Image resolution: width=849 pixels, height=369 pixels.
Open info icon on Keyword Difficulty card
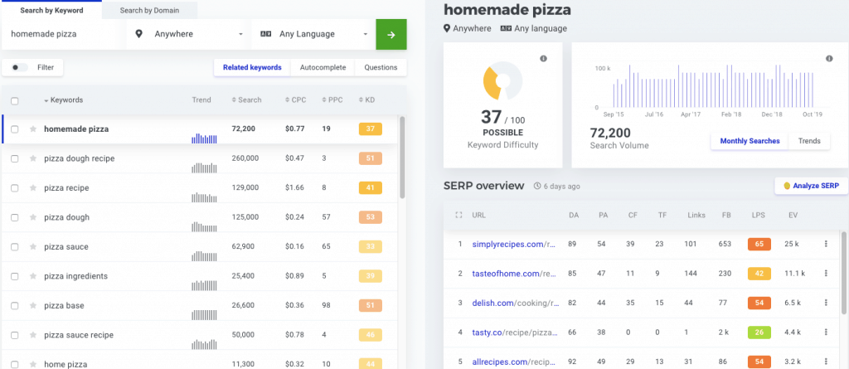[x=544, y=59]
